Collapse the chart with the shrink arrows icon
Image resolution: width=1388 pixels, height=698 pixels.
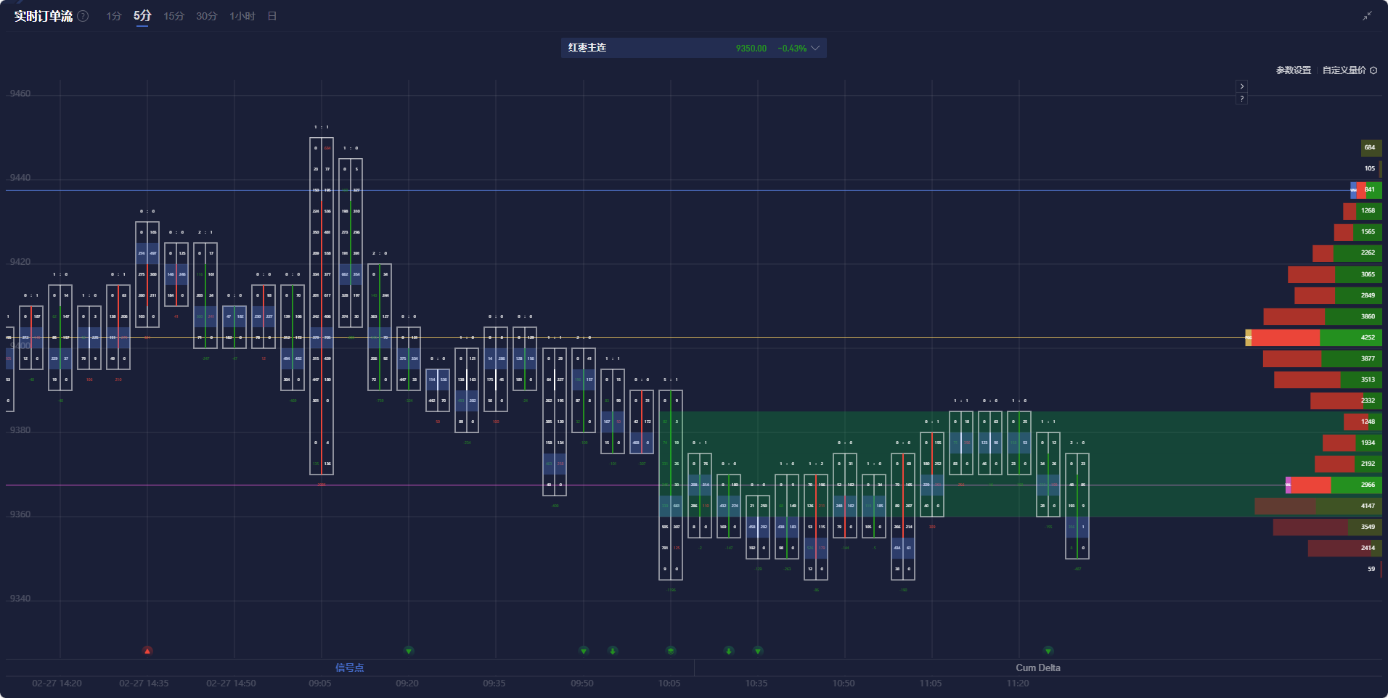[x=1367, y=16]
